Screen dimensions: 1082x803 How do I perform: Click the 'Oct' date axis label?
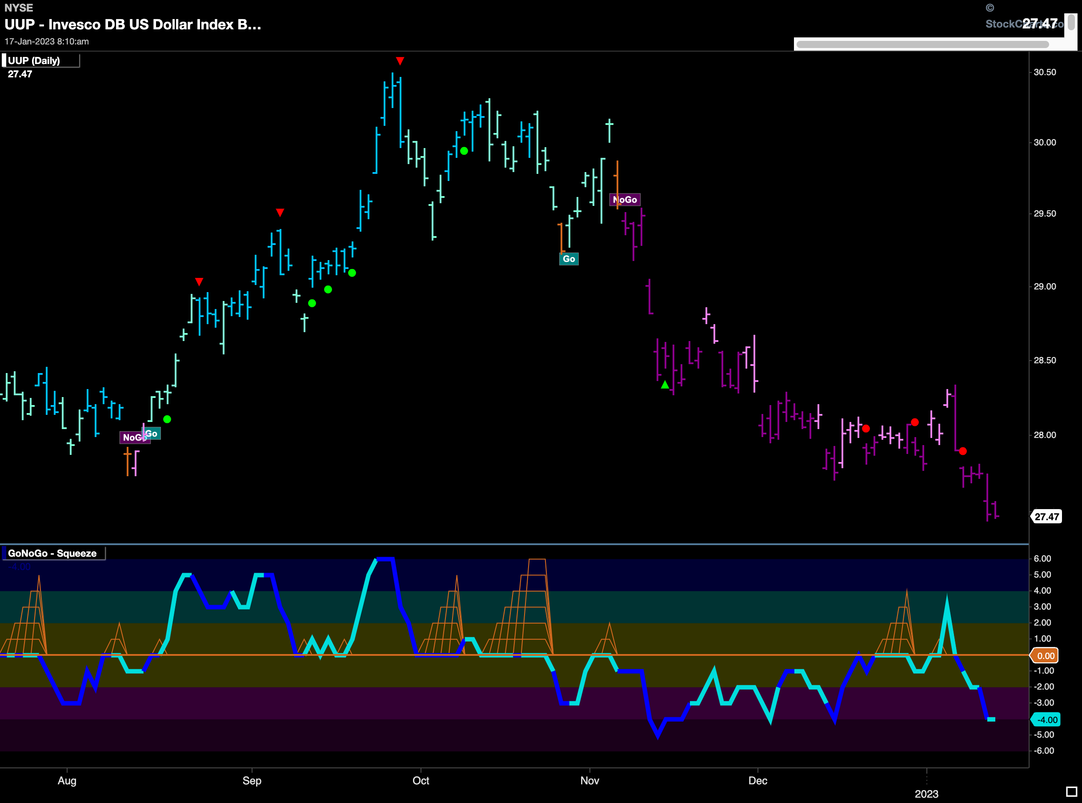pos(421,781)
